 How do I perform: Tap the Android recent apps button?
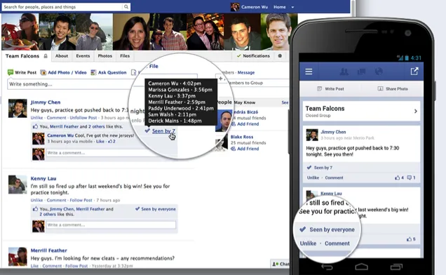[x=396, y=267]
